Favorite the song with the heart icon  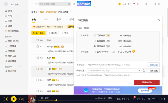point(153,99)
